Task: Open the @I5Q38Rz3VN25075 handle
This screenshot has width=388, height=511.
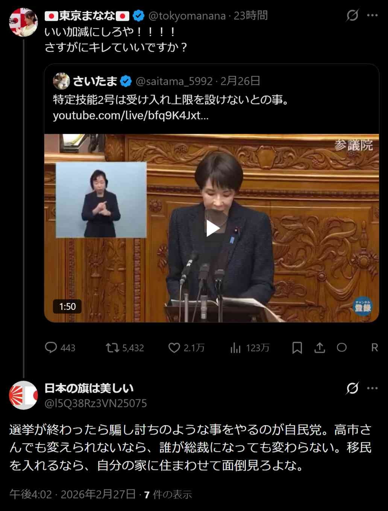Action: (96, 403)
